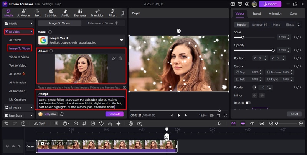Image resolution: width=307 pixels, height=155 pixels.
Task: Click the Reset button
Action: (x=294, y=114)
